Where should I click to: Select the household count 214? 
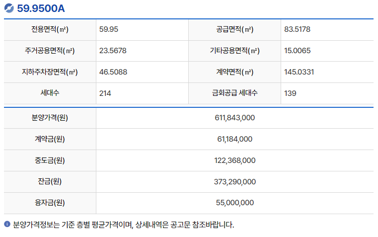point(105,93)
